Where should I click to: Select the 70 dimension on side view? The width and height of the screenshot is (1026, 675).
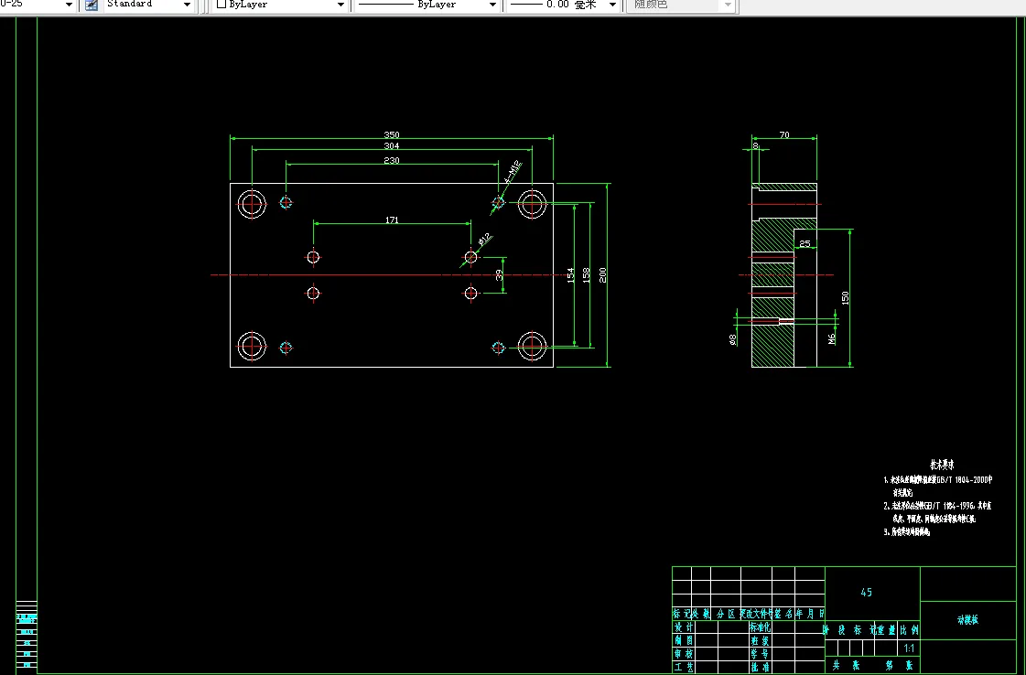pos(783,135)
